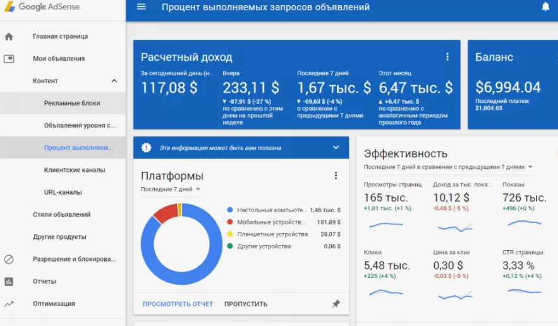558x326 pixels.
Task: Click the Расчетный доход heading
Action: (186, 57)
